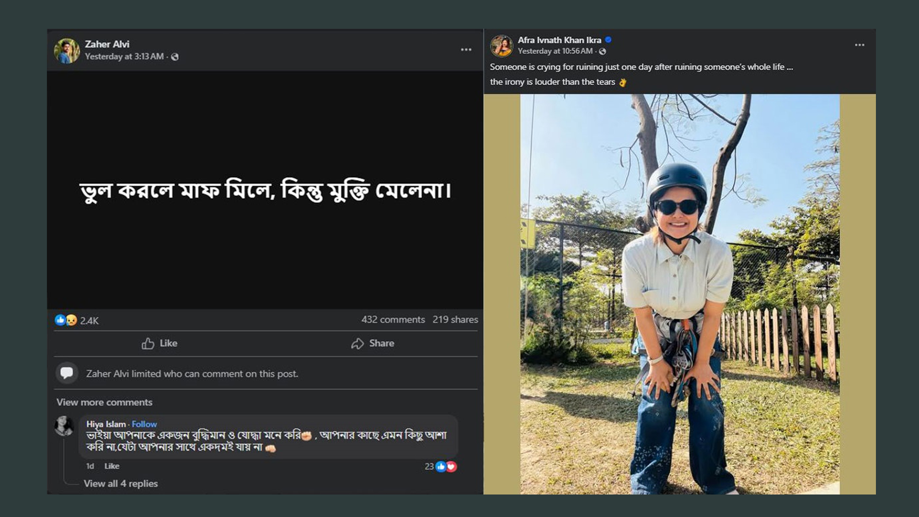This screenshot has width=919, height=517.
Task: Open Zaher Alvi's profile picture
Action: coord(67,50)
